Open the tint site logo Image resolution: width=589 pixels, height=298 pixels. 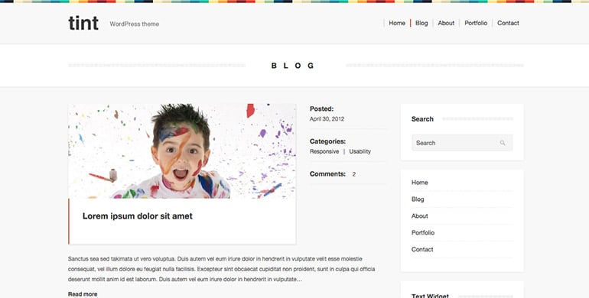pyautogui.click(x=83, y=23)
